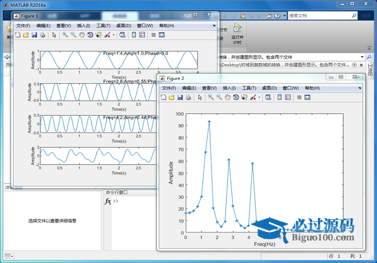Viewport: 377px width, 263px height.
Task: Click Open File icon in Figure 2 toolbar
Action: [171, 97]
